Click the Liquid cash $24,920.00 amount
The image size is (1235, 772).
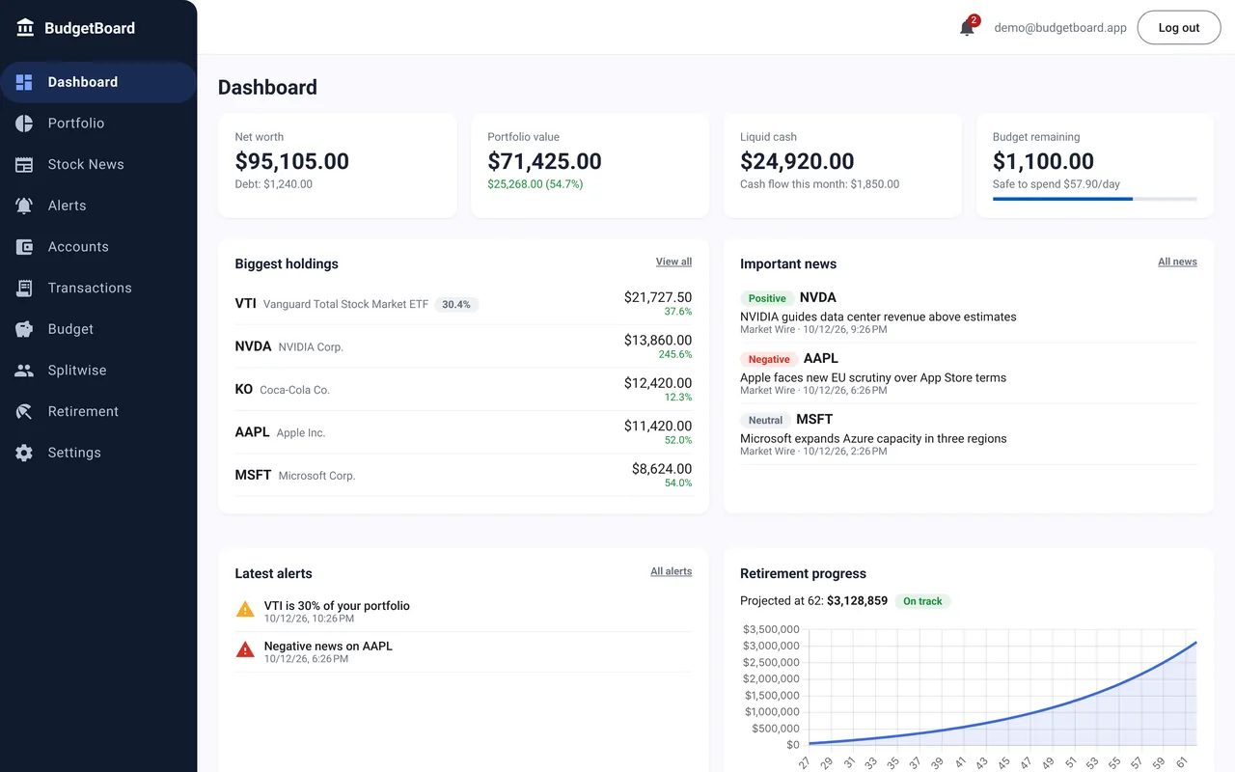(x=797, y=161)
